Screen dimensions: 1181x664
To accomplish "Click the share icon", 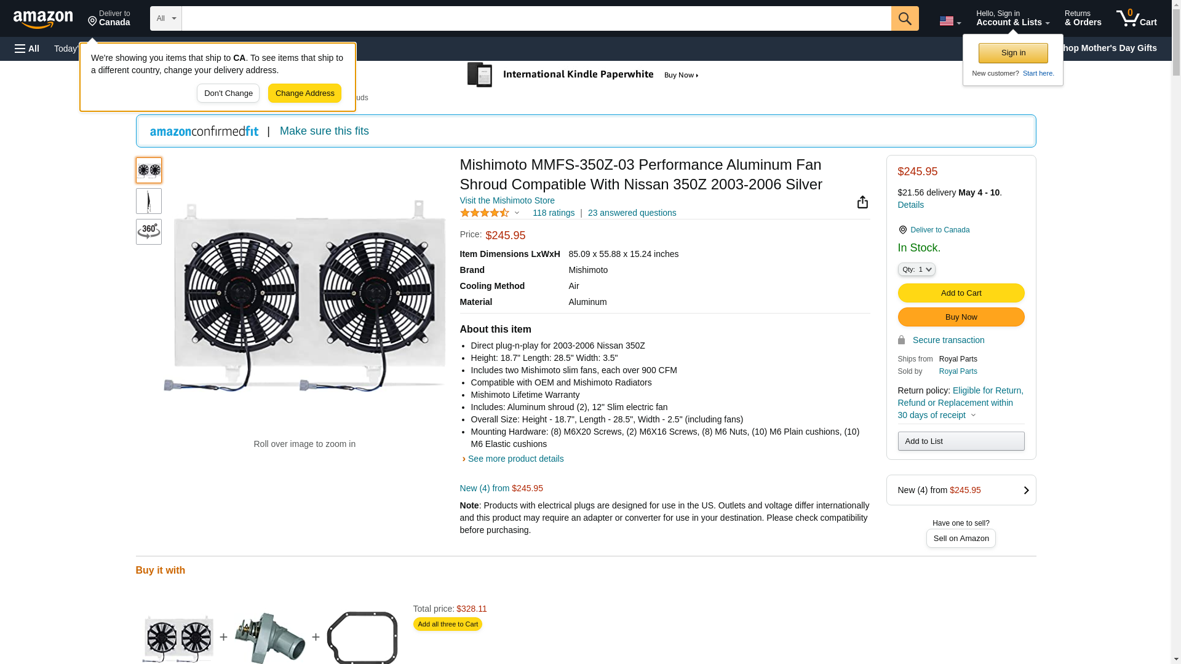I will (862, 202).
